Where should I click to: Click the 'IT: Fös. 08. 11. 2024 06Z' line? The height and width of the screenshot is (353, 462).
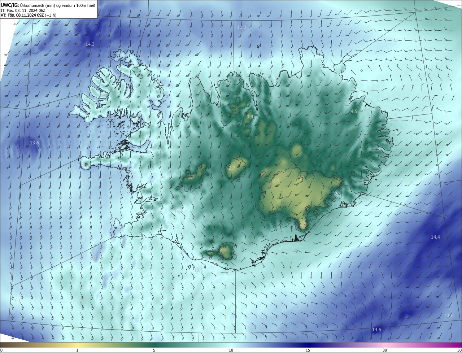point(23,10)
